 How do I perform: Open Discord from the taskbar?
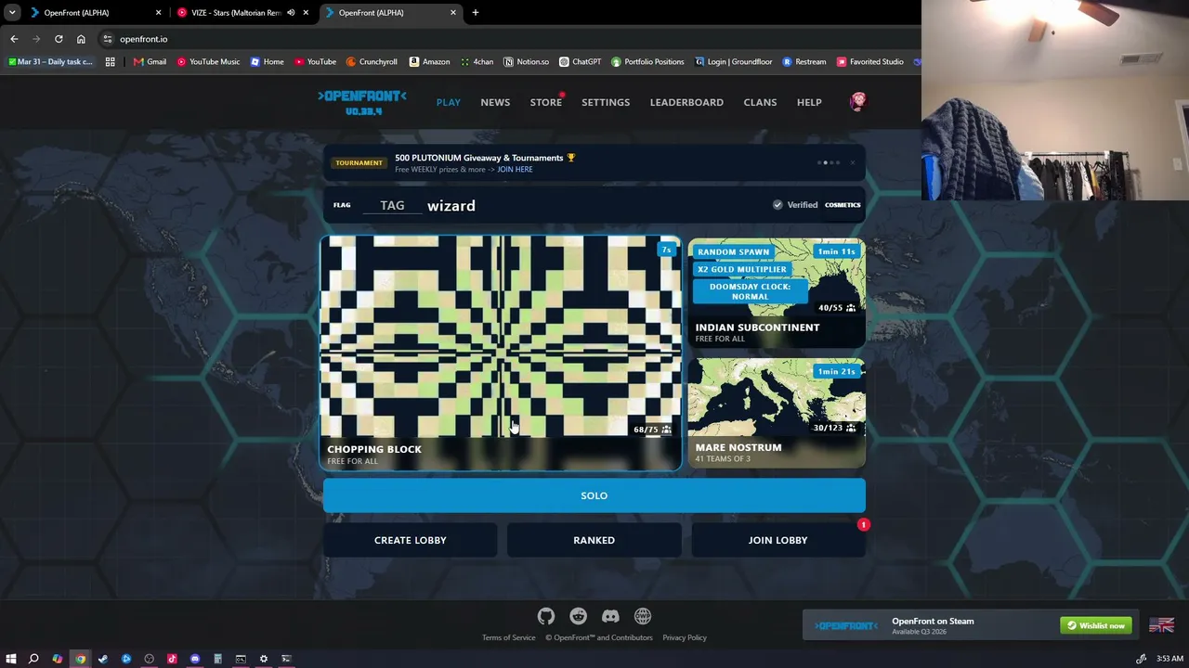195,659
